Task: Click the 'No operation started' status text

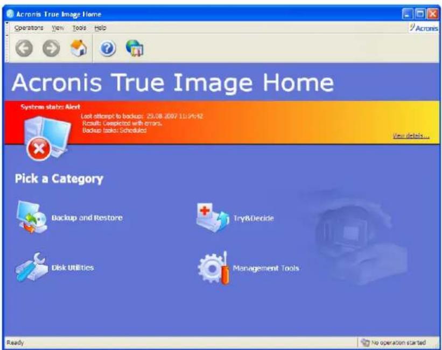Action: pos(398,342)
